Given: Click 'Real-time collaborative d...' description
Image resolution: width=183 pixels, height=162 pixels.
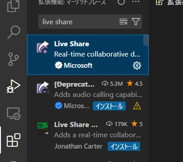Looking at the screenshot, I should [x=97, y=54].
